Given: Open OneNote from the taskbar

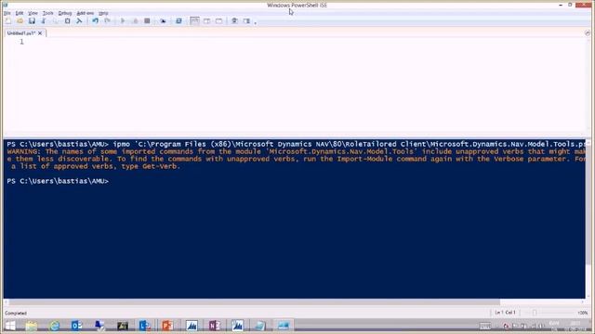Looking at the screenshot, I should pyautogui.click(x=214, y=326).
